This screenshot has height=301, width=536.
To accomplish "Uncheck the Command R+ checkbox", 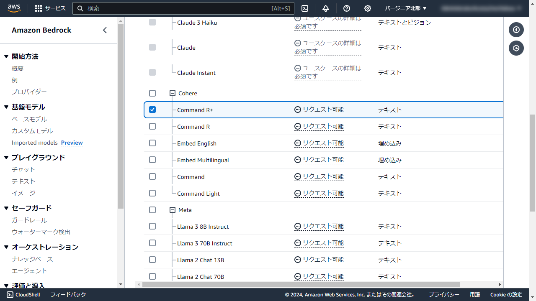I will click(152, 110).
